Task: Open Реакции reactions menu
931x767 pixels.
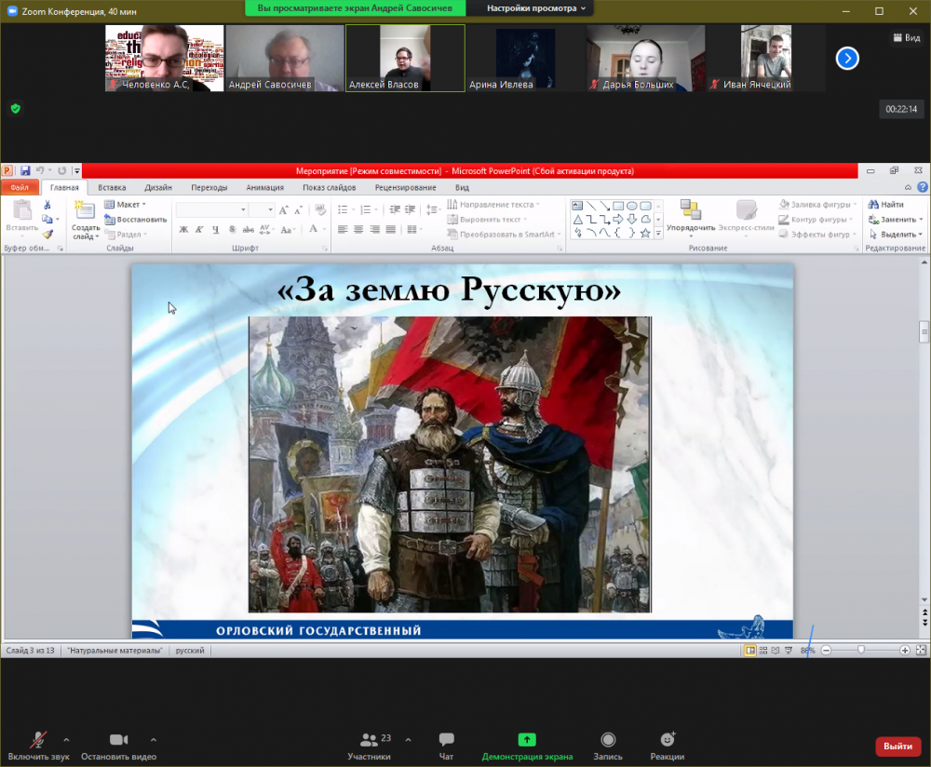Action: click(668, 740)
